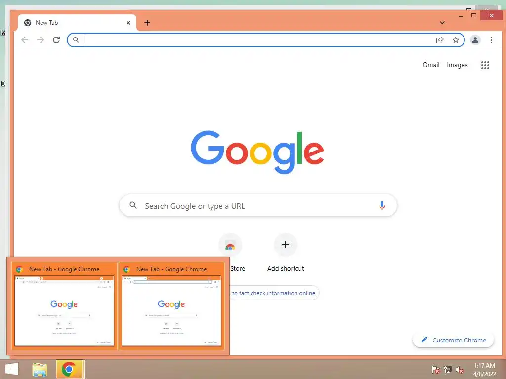Open Action Center flag tray icon
Viewport: 506px width, 379px height.
coord(436,369)
